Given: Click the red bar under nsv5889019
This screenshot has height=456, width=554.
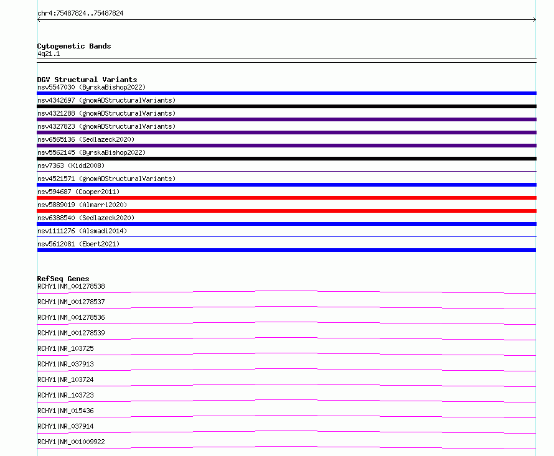Looking at the screenshot, I should (286, 211).
